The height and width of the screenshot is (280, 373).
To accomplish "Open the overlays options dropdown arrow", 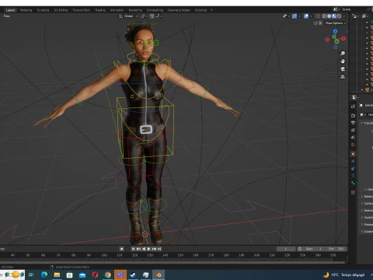I will tap(311, 16).
